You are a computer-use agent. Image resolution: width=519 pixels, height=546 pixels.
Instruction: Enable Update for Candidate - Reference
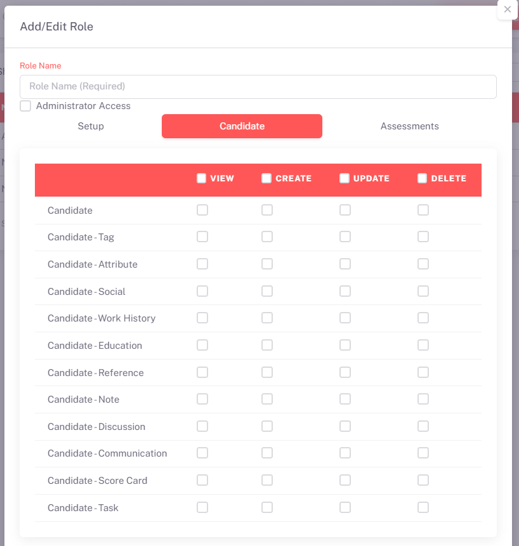pyautogui.click(x=345, y=372)
